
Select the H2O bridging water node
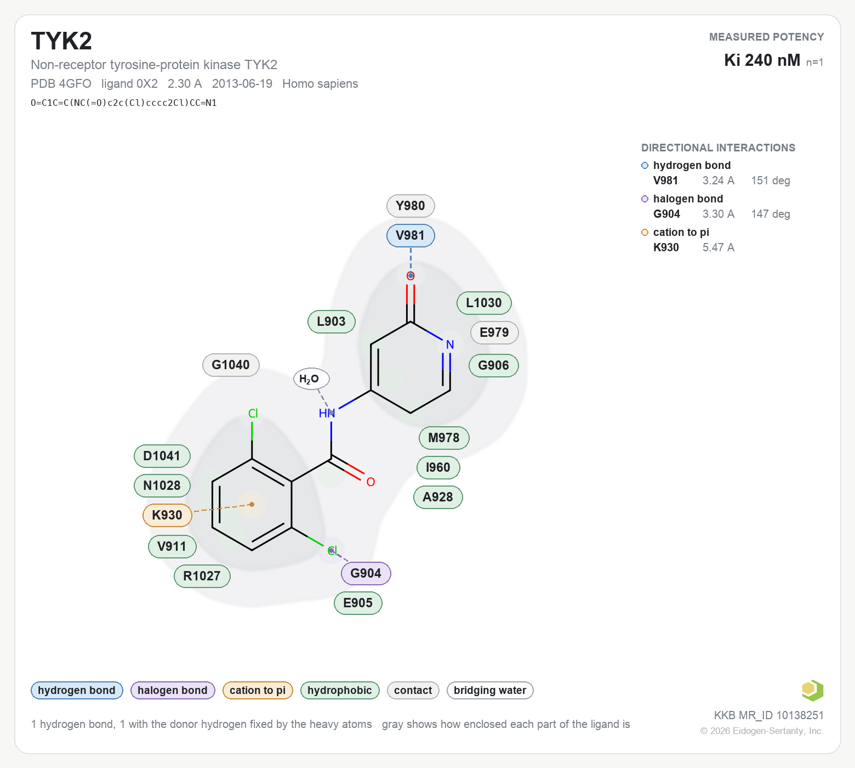[x=311, y=379]
